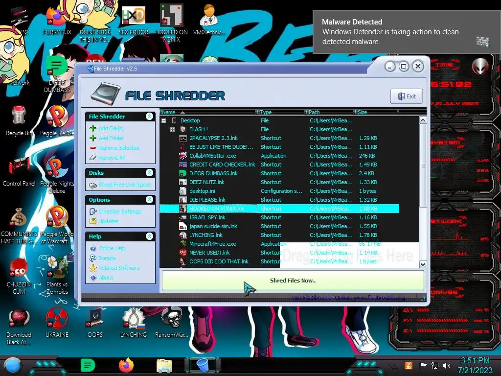Click Plants vs Zombies desktop icon
The image size is (501, 376).
[57, 276]
